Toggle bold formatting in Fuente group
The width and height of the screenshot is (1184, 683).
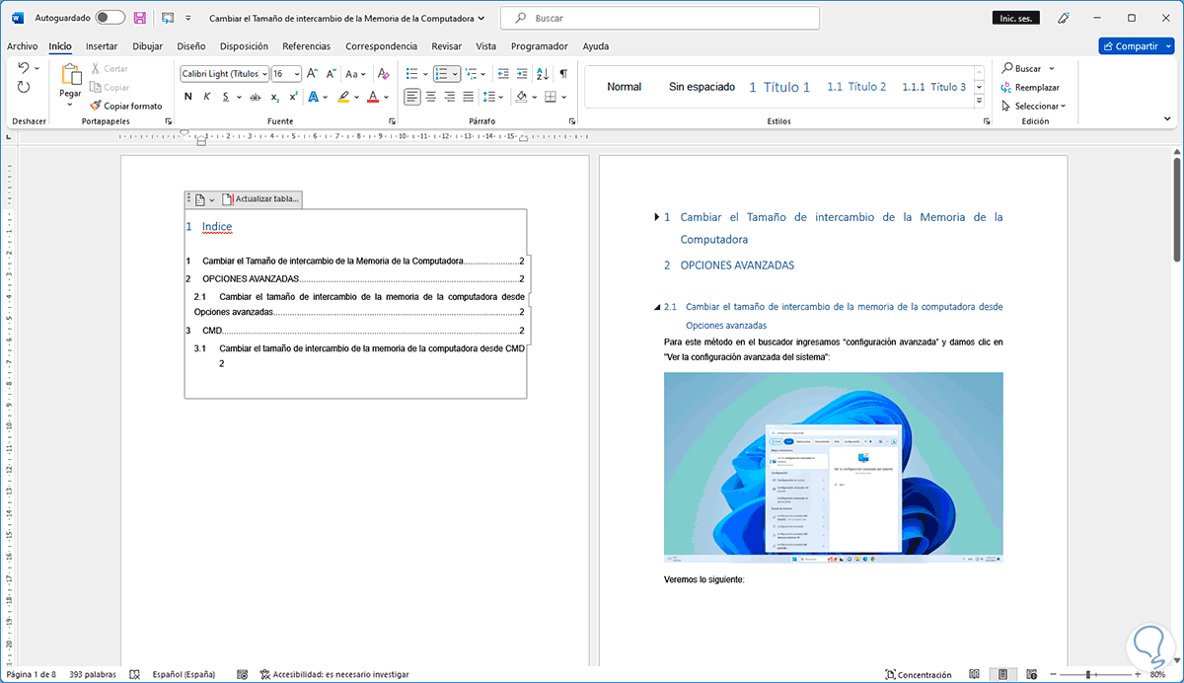pyautogui.click(x=187, y=97)
